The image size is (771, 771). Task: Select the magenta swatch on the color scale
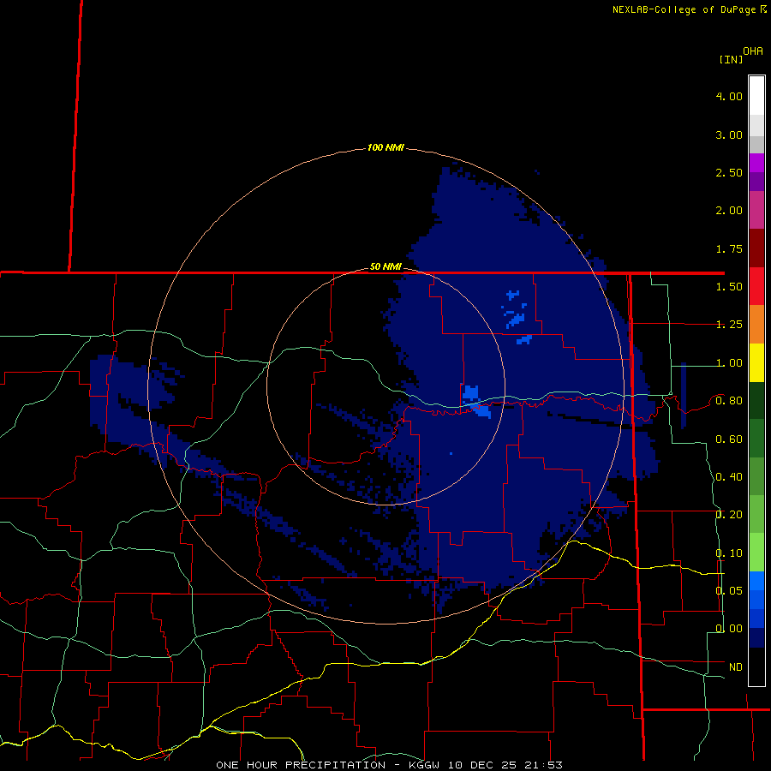point(756,163)
